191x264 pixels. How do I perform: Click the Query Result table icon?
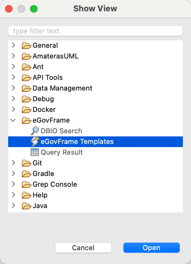coord(35,152)
